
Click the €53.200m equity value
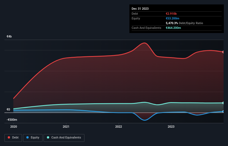click(172, 18)
